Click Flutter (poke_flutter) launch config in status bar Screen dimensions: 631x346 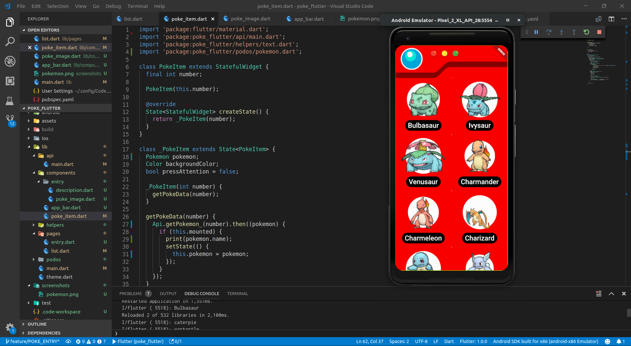pyautogui.click(x=138, y=341)
